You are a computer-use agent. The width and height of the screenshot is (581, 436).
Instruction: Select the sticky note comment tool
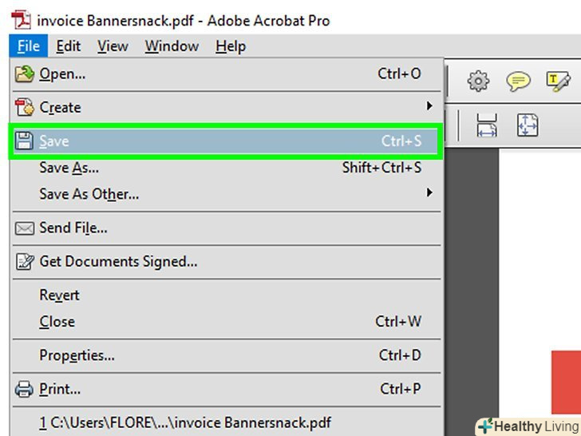[519, 81]
